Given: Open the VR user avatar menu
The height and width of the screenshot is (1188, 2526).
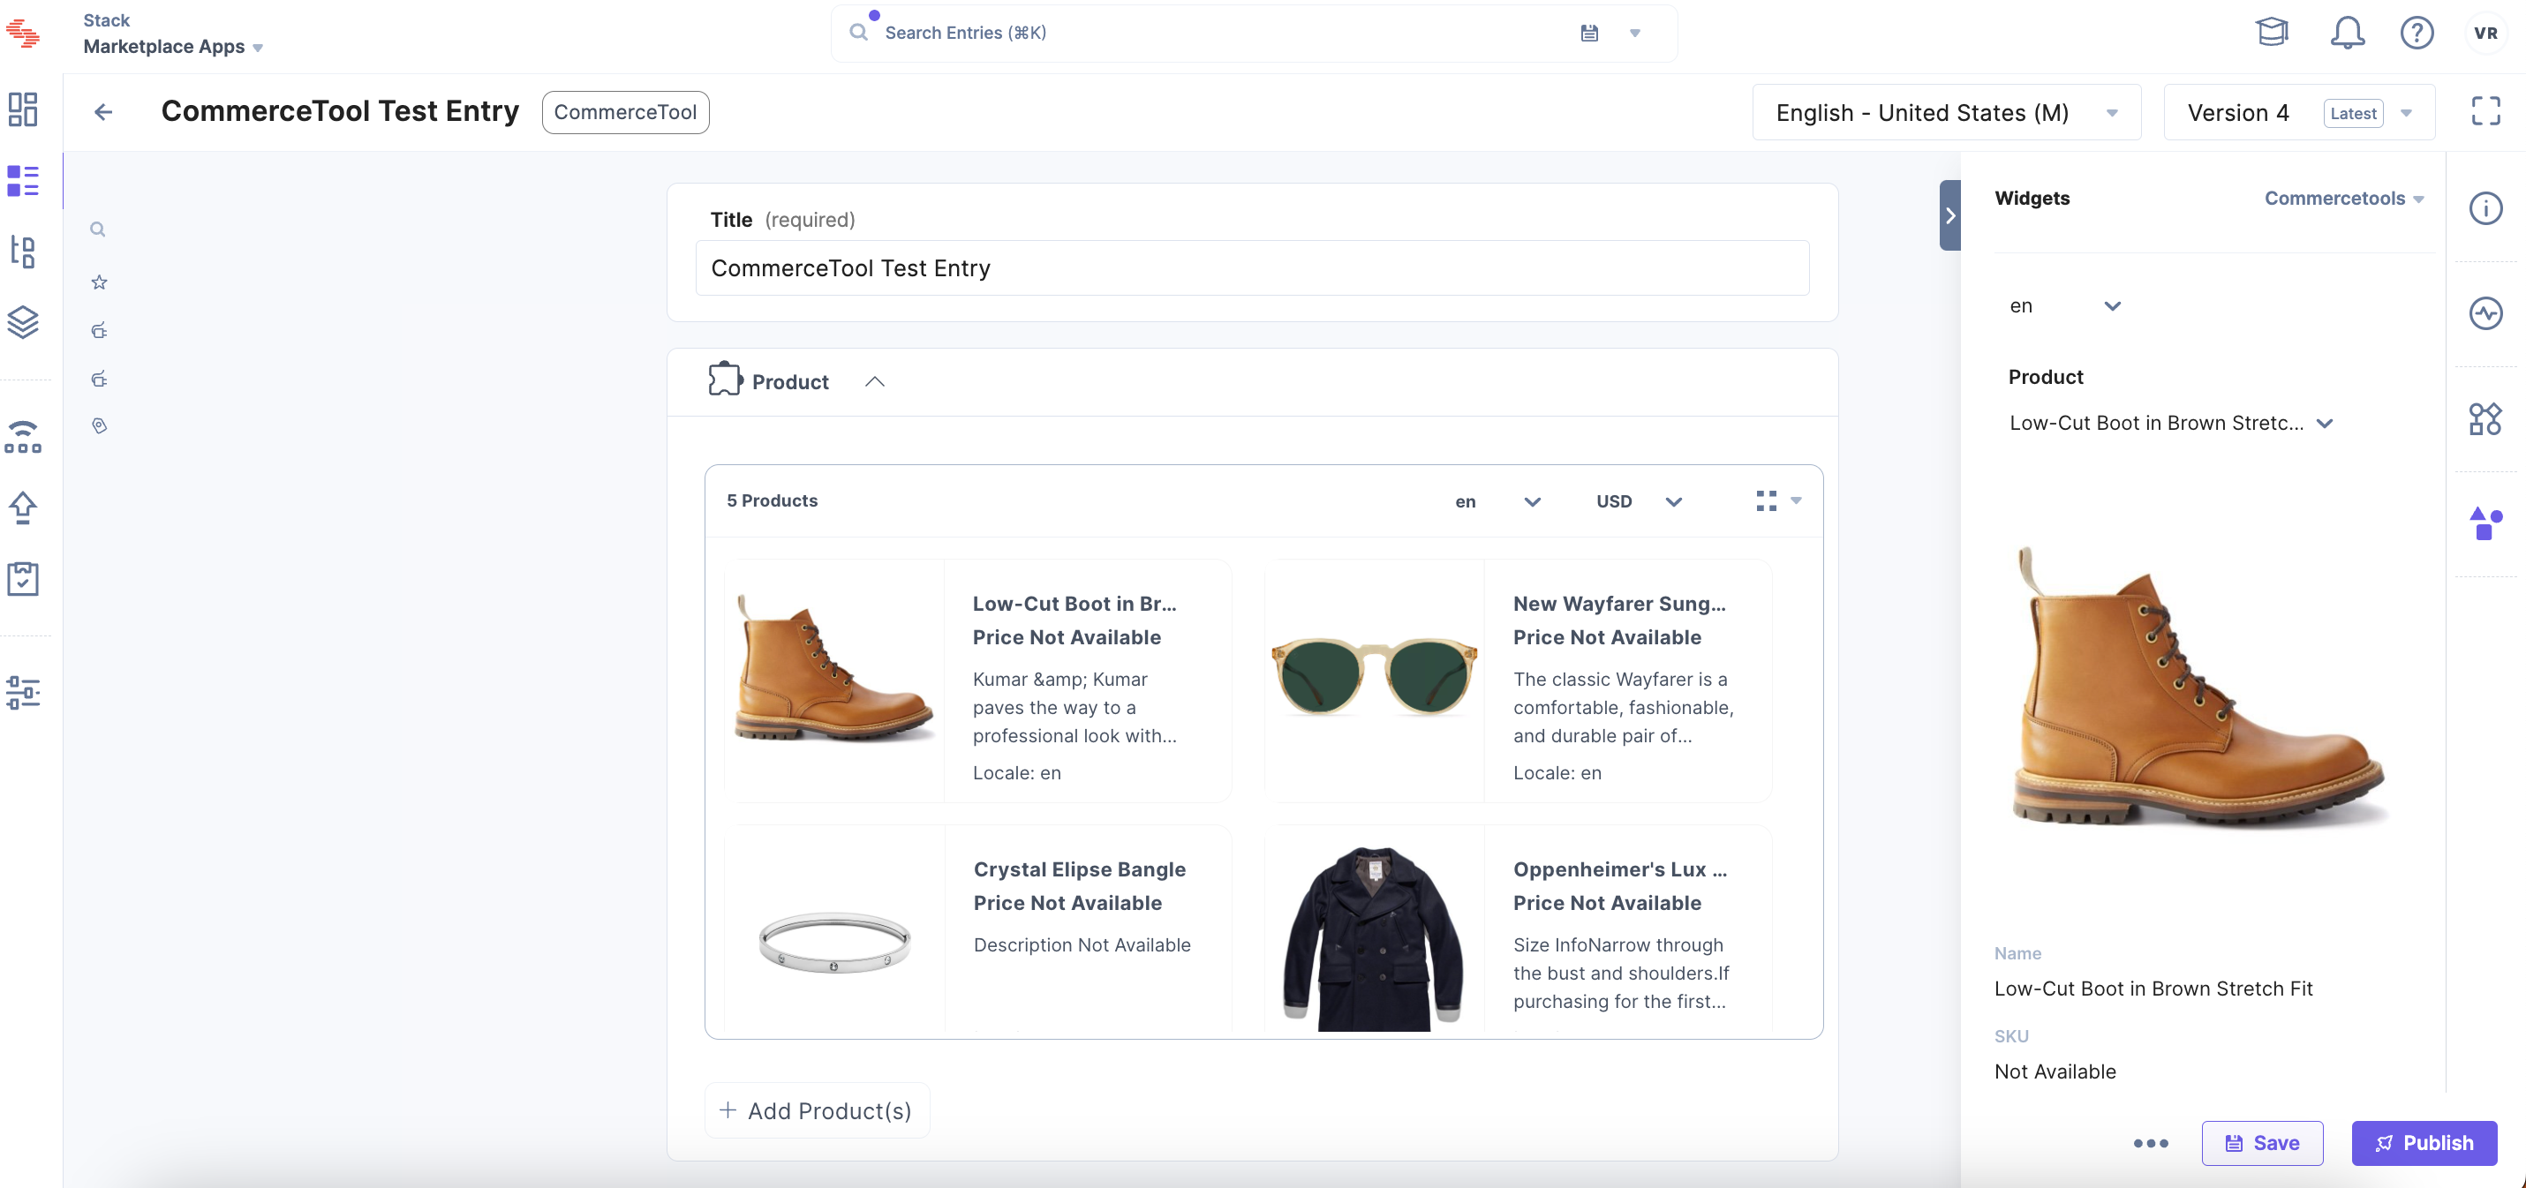Looking at the screenshot, I should [2485, 33].
